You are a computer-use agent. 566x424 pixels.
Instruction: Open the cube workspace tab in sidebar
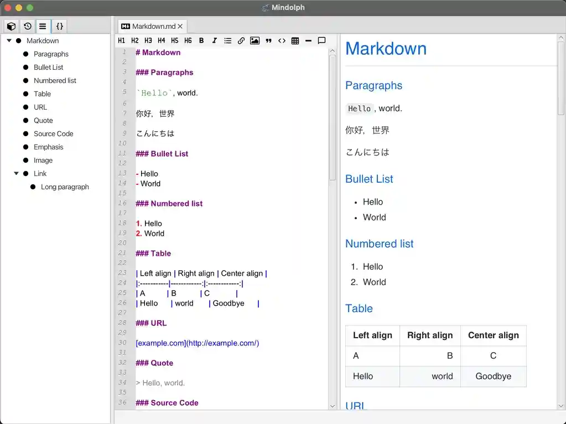point(11,26)
